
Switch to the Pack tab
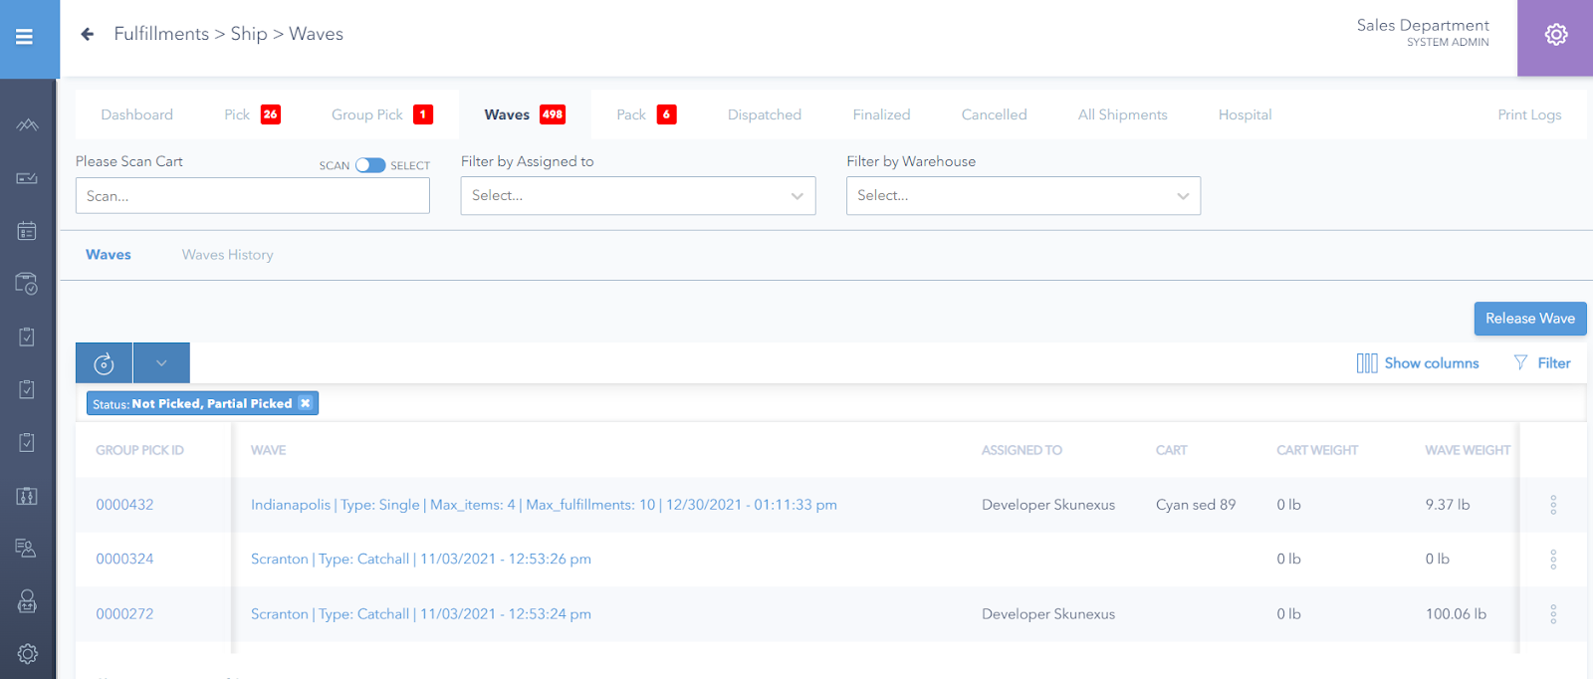[646, 114]
